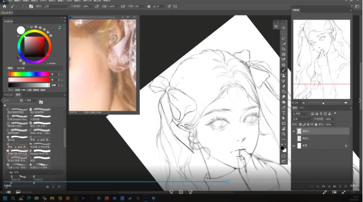Enable airbrush build-up icon
Viewport: 363px width, 202px height.
tap(123, 6)
